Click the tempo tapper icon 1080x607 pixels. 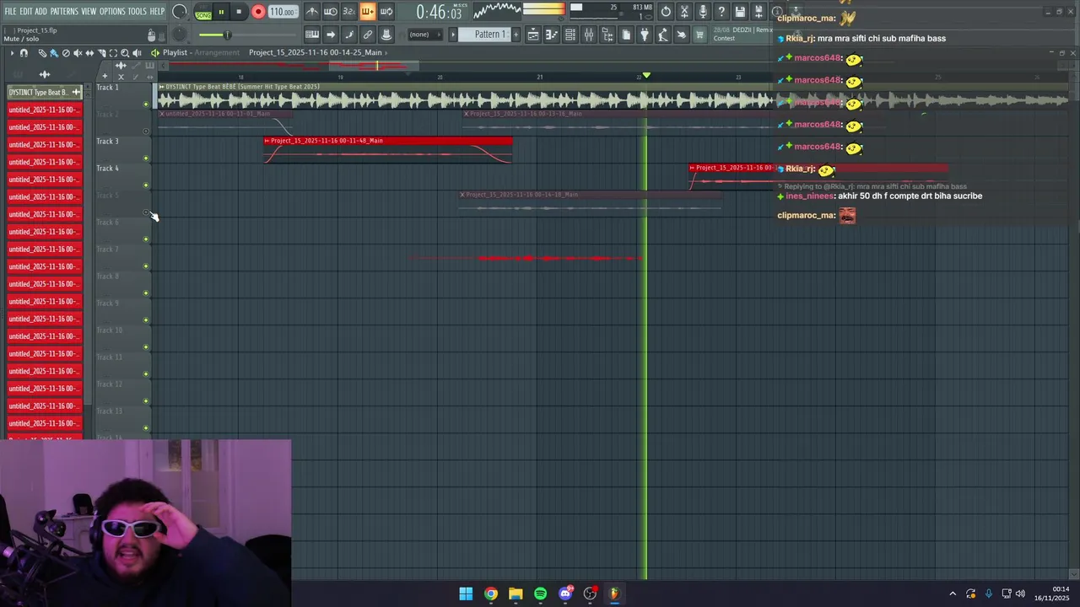coord(662,35)
